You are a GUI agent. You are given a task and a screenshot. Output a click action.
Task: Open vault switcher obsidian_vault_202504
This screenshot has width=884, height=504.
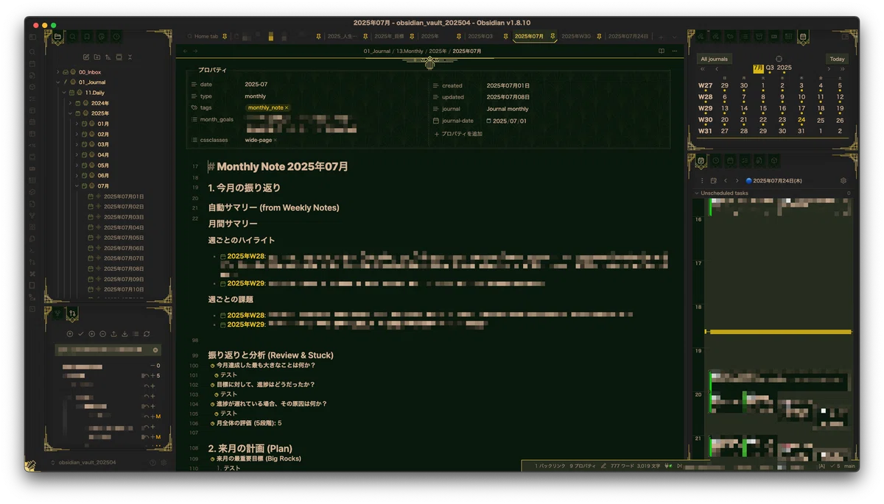click(87, 463)
